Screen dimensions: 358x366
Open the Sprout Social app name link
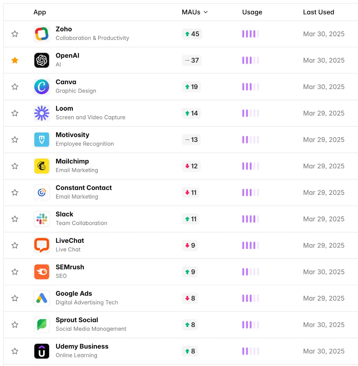77,320
